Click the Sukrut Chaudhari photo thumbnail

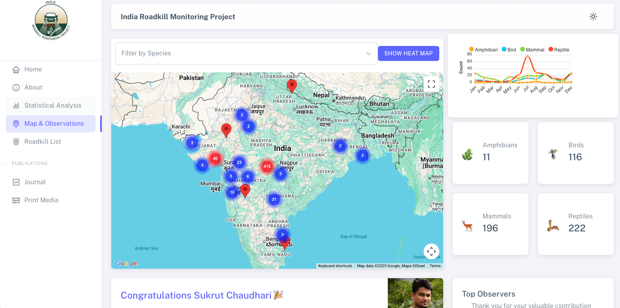(415, 293)
